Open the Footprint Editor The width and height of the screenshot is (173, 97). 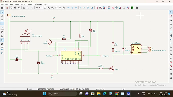(104, 8)
